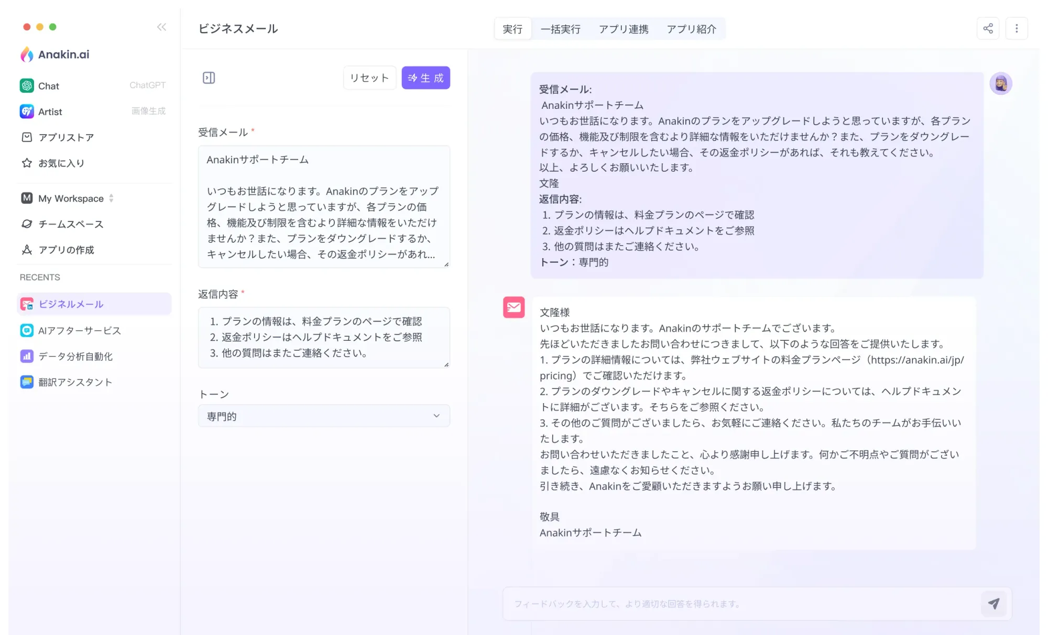
Task: Click the pink mail icon beside the reply
Action: [x=514, y=307]
